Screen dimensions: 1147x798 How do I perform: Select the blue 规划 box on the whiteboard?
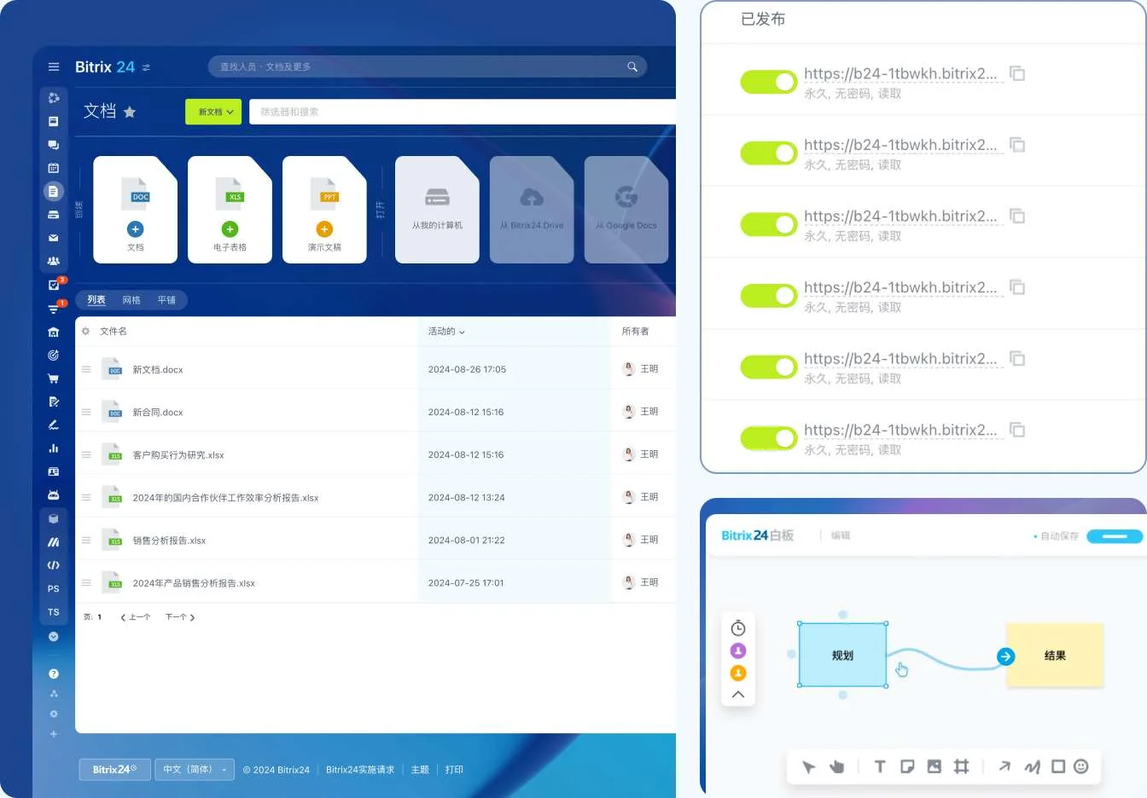(x=842, y=655)
